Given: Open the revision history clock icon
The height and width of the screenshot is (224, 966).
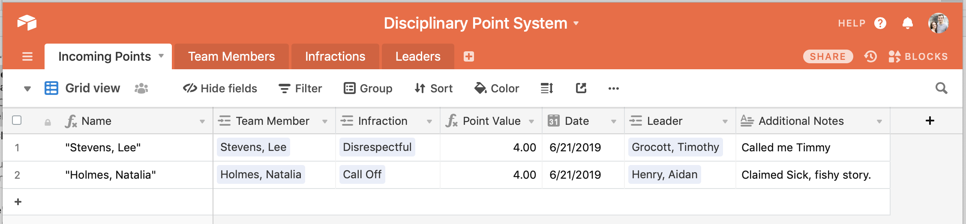Looking at the screenshot, I should (x=870, y=56).
